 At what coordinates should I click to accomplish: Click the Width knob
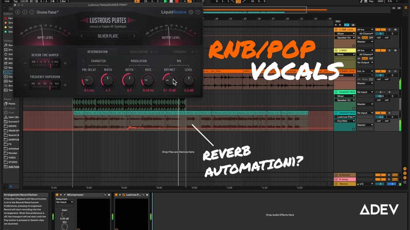(x=108, y=80)
